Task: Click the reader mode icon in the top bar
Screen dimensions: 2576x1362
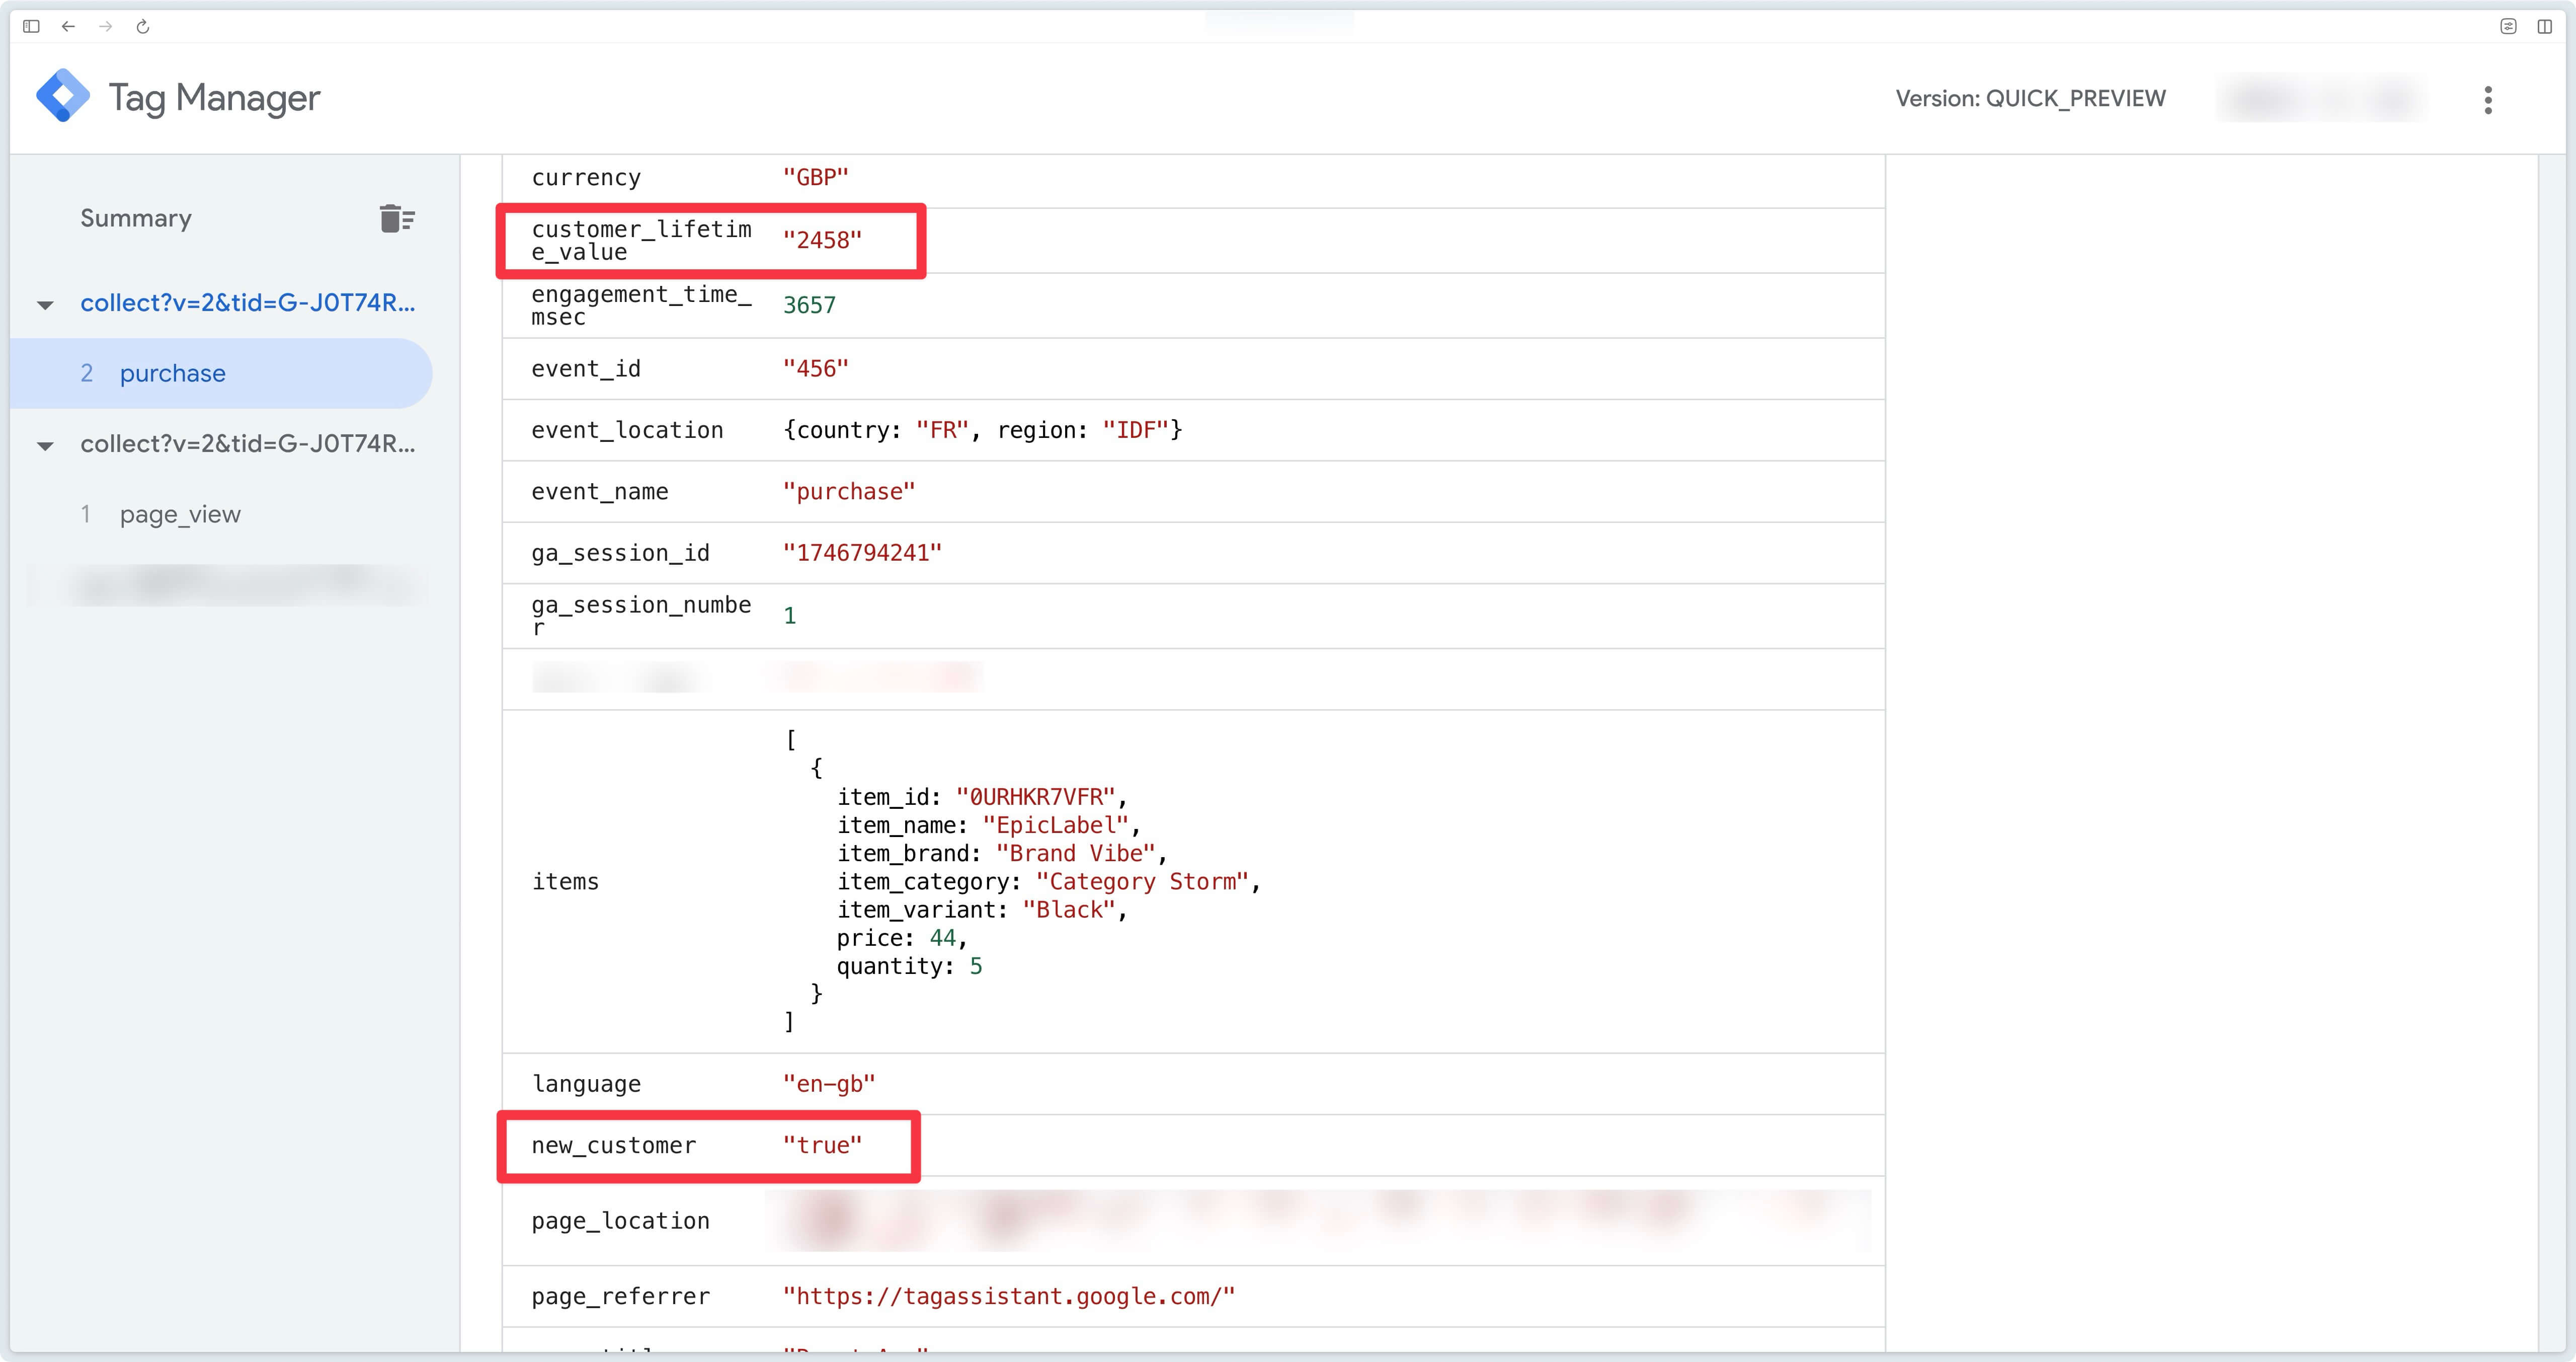Action: point(2508,26)
